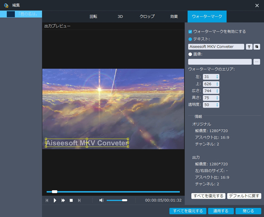Click the watermark text input field
The width and height of the screenshot is (264, 217).
[x=216, y=47]
